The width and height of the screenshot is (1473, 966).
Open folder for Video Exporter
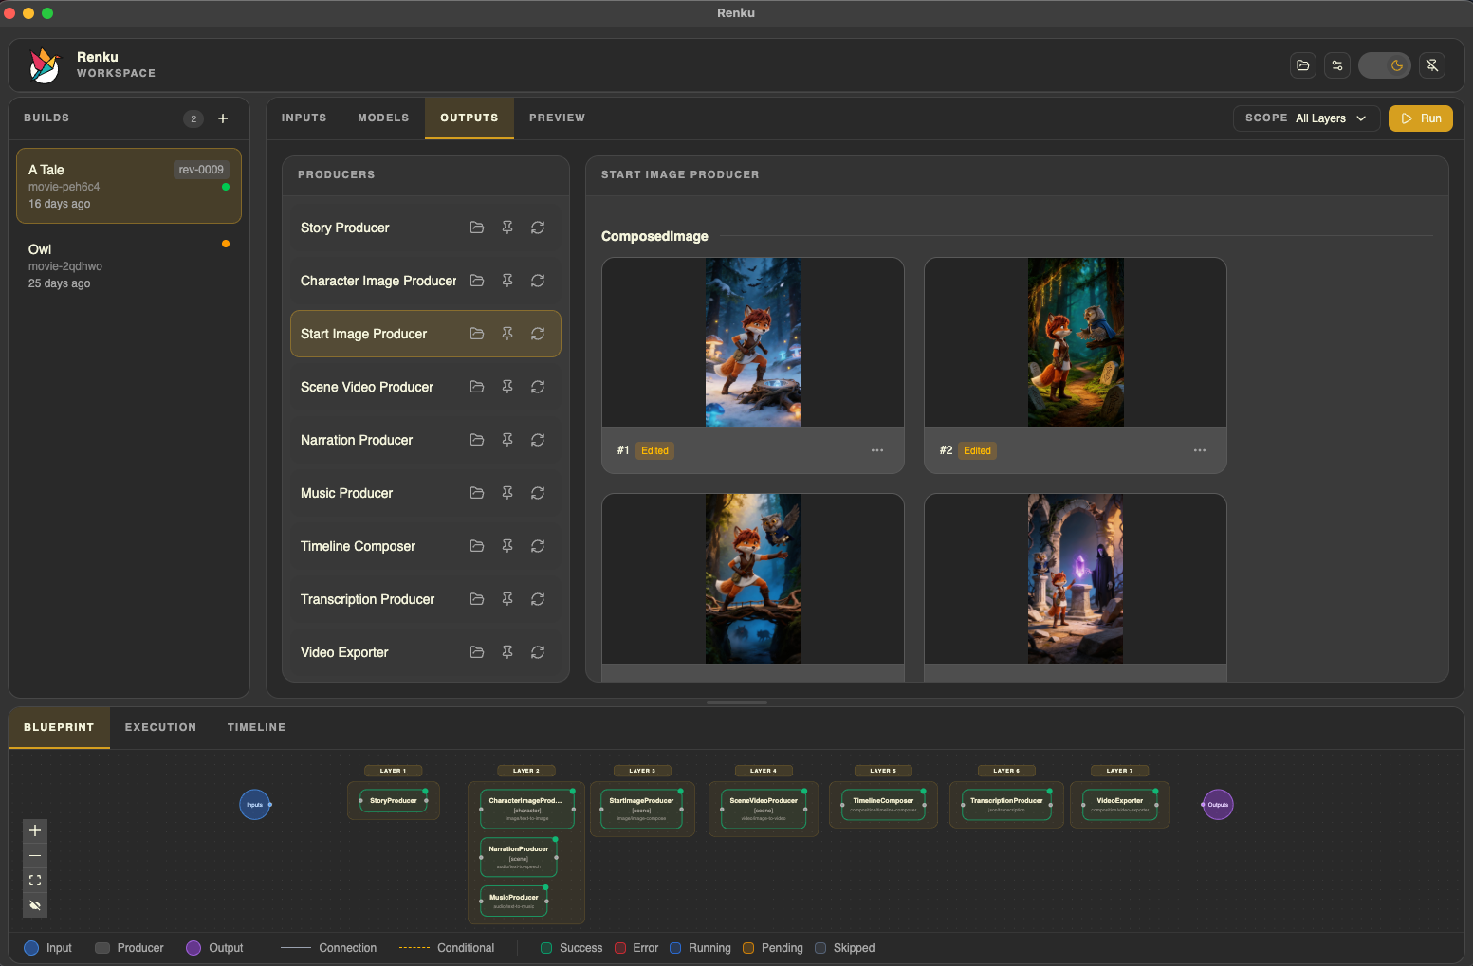[x=477, y=652]
